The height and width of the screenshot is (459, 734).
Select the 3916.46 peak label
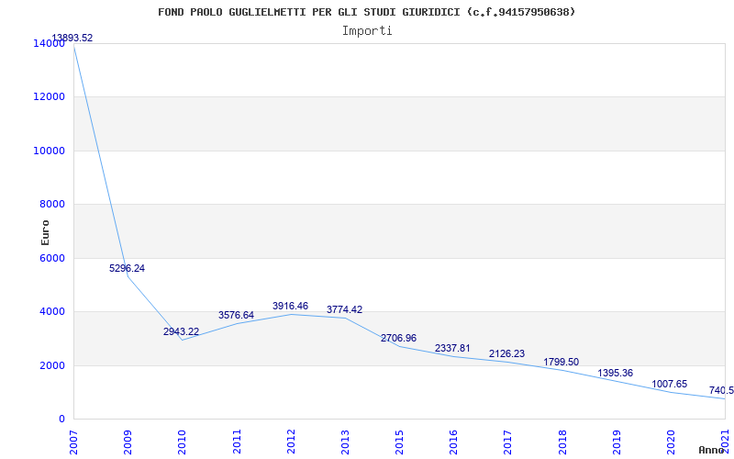tap(290, 306)
